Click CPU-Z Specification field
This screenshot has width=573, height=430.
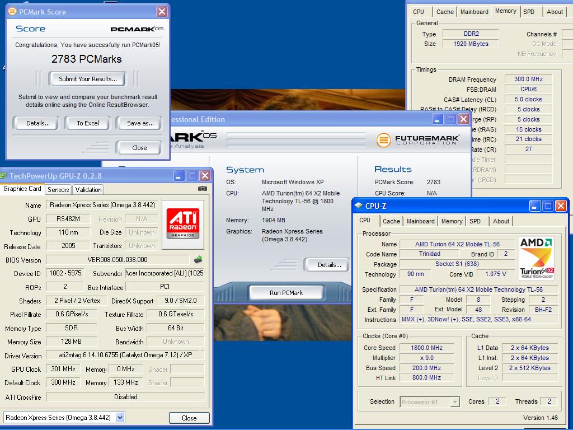[x=478, y=289]
